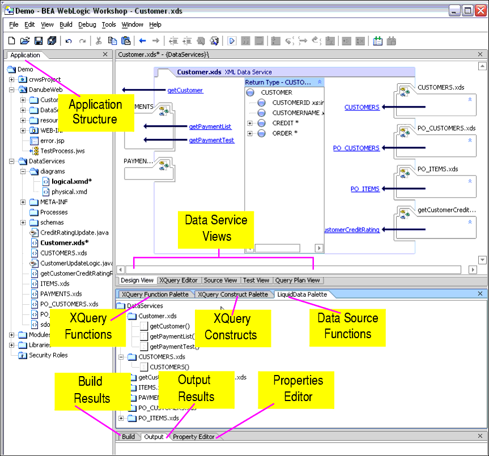
Task: Open the XQuery Function Palette tab
Action: (x=155, y=294)
